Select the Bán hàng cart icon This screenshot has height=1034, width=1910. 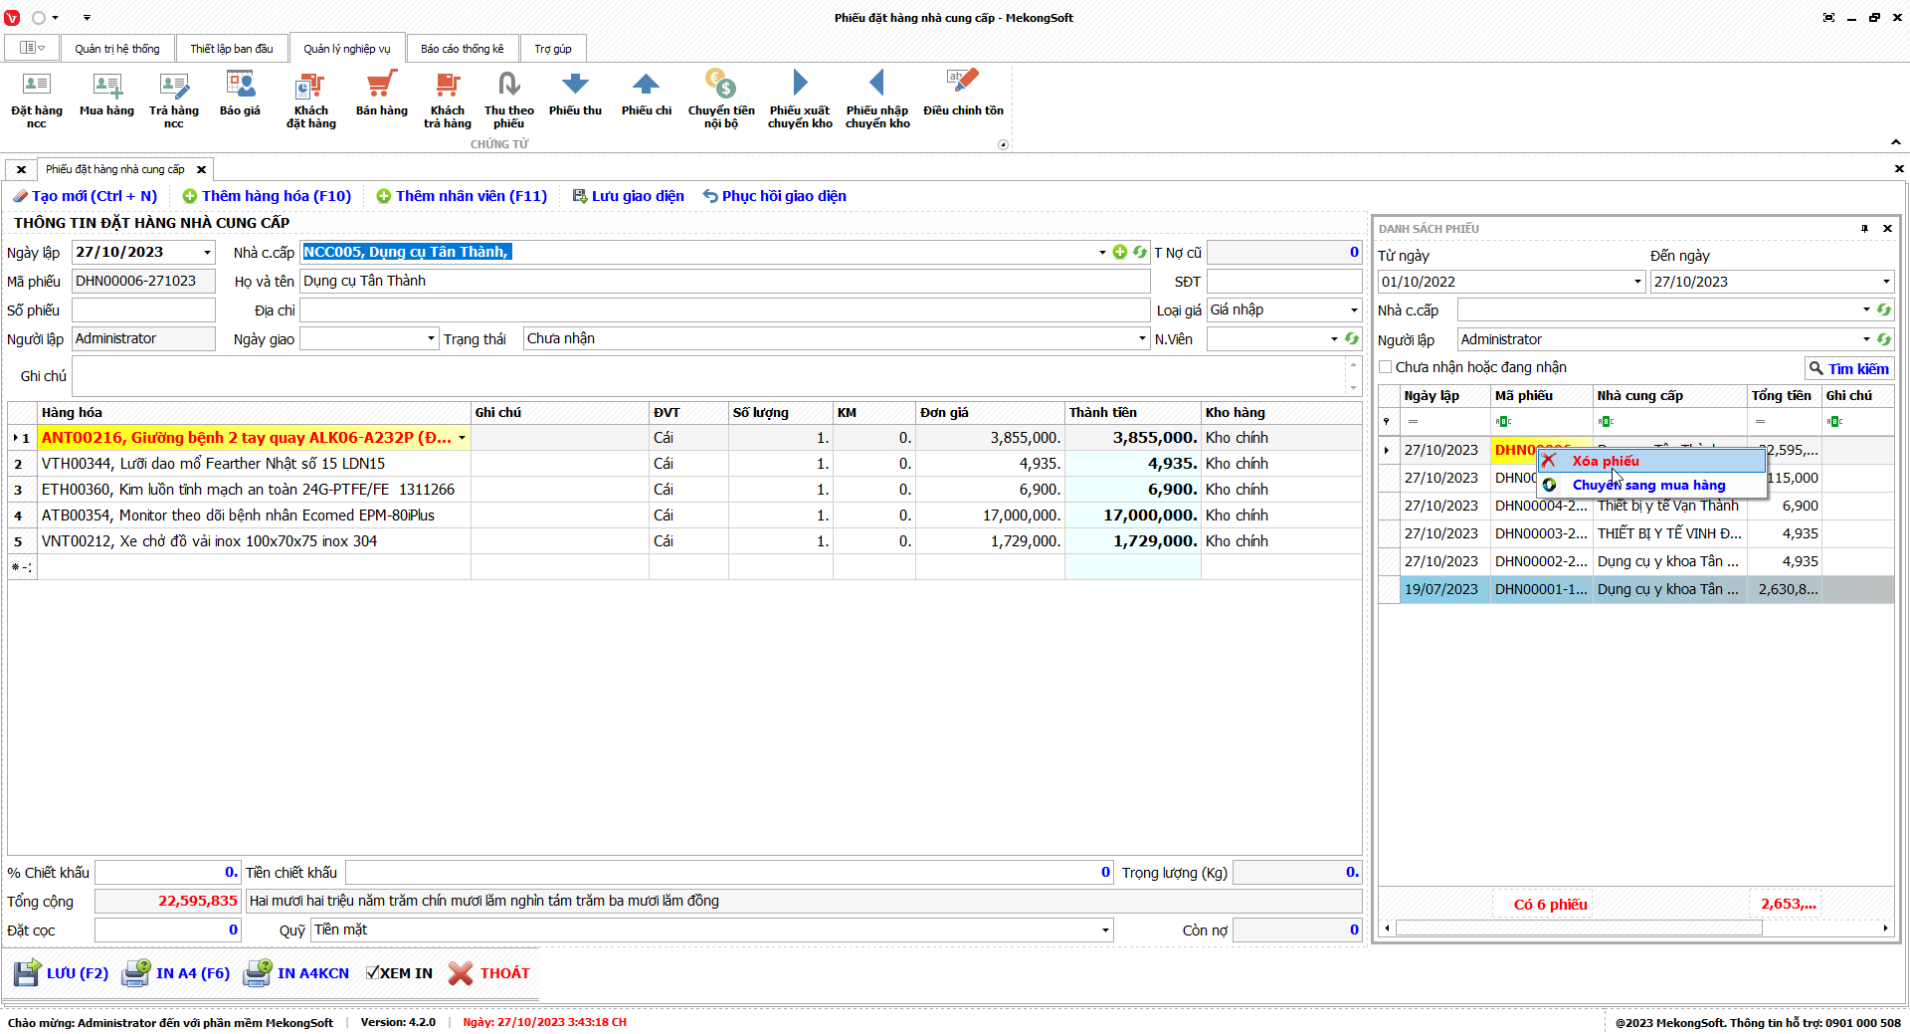381,95
